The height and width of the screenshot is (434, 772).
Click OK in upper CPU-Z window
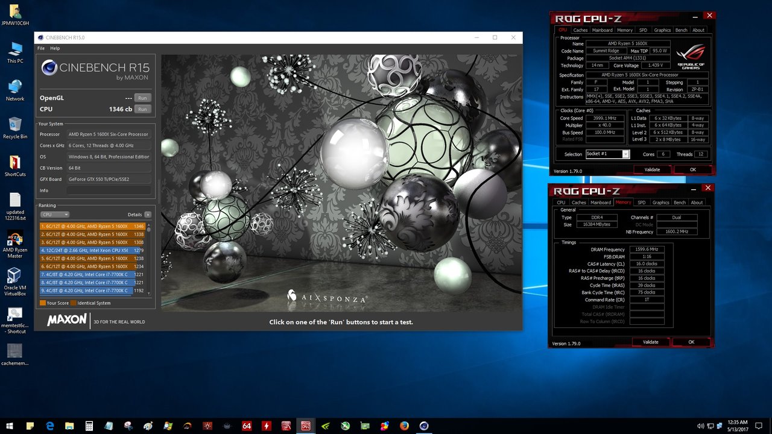pos(692,170)
